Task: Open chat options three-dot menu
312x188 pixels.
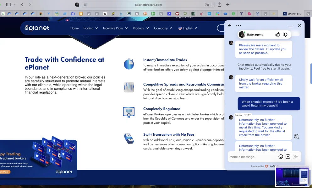Action: (238, 26)
